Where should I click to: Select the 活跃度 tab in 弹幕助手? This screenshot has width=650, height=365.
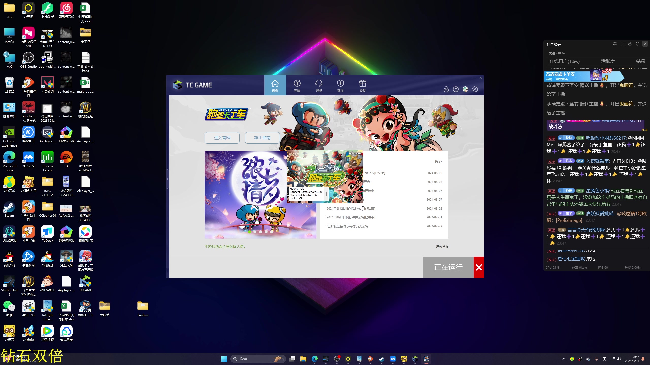(608, 61)
